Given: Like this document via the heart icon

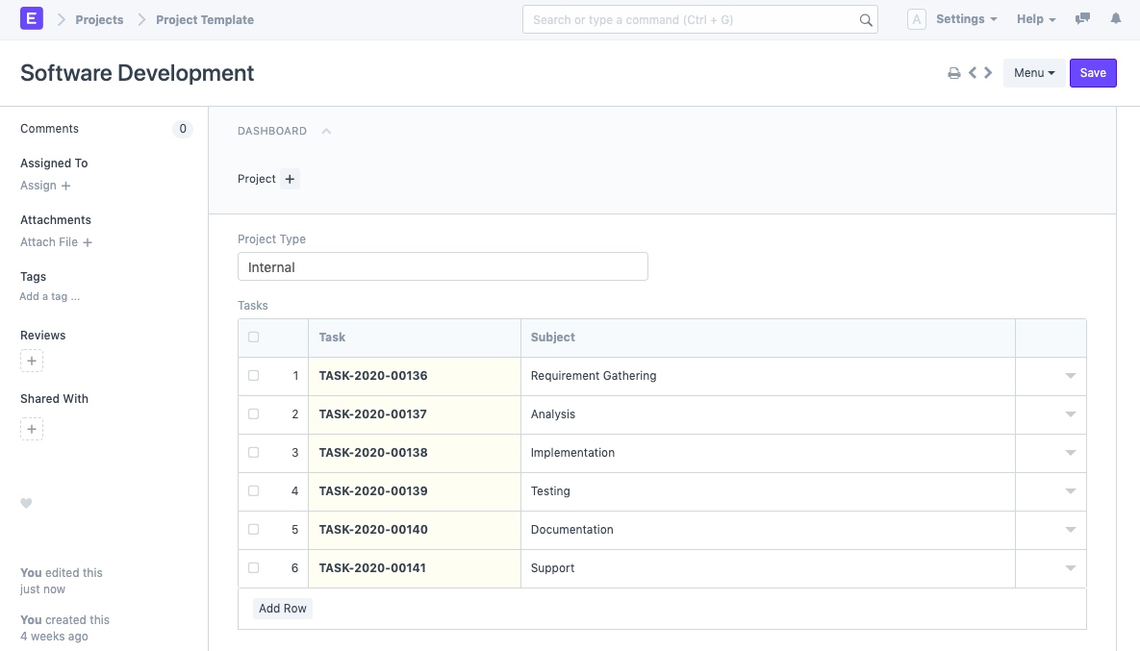Looking at the screenshot, I should click(26, 503).
